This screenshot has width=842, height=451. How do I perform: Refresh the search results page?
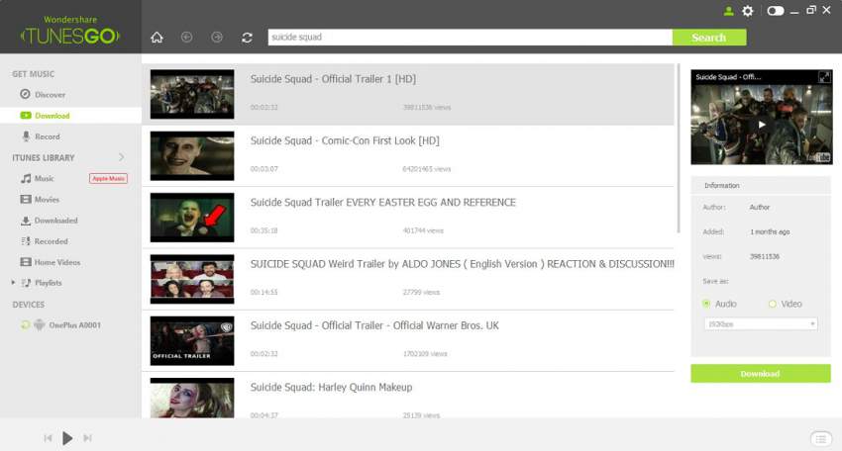(x=247, y=37)
